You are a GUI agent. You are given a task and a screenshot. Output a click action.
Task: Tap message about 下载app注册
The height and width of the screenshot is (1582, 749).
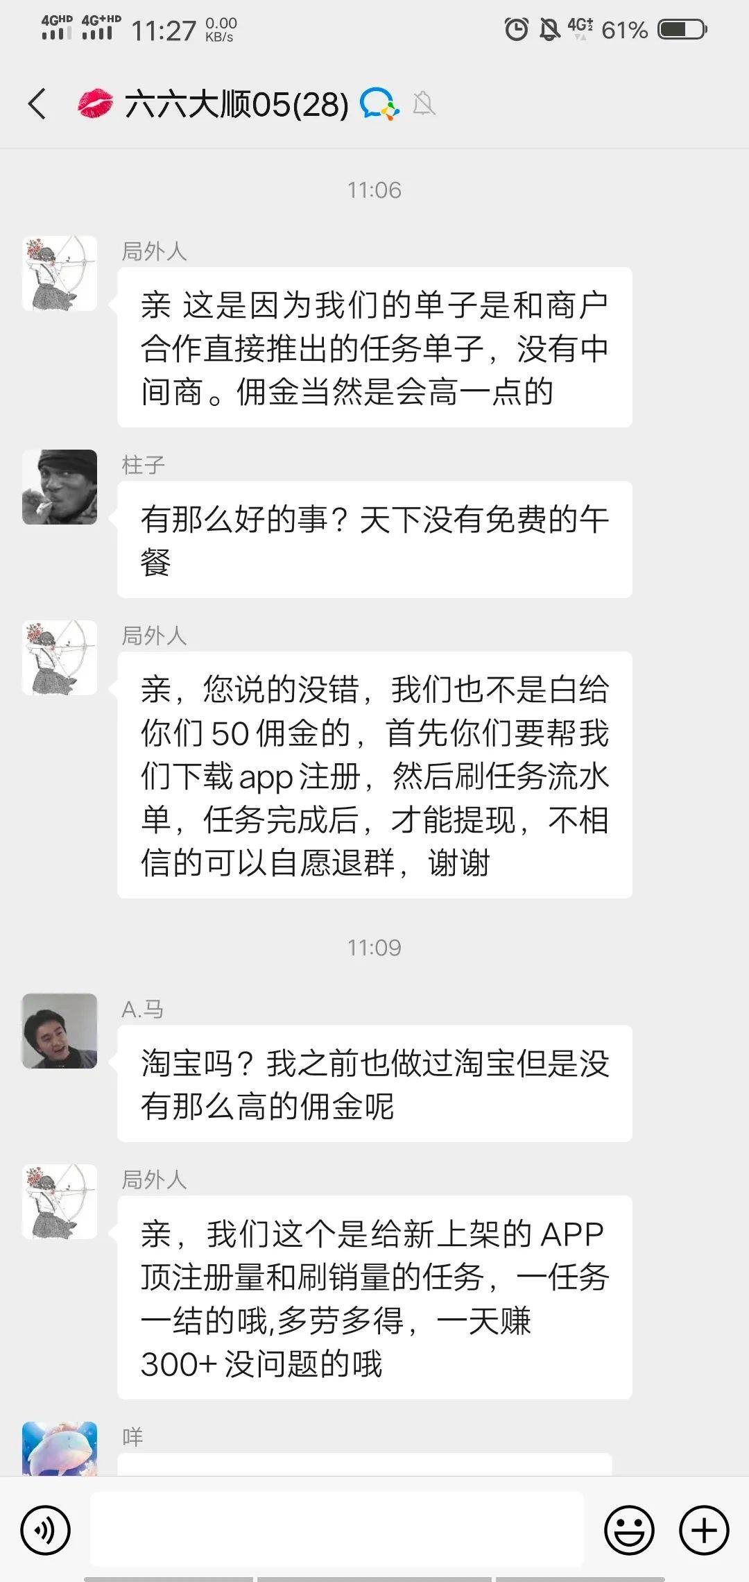pos(374,775)
